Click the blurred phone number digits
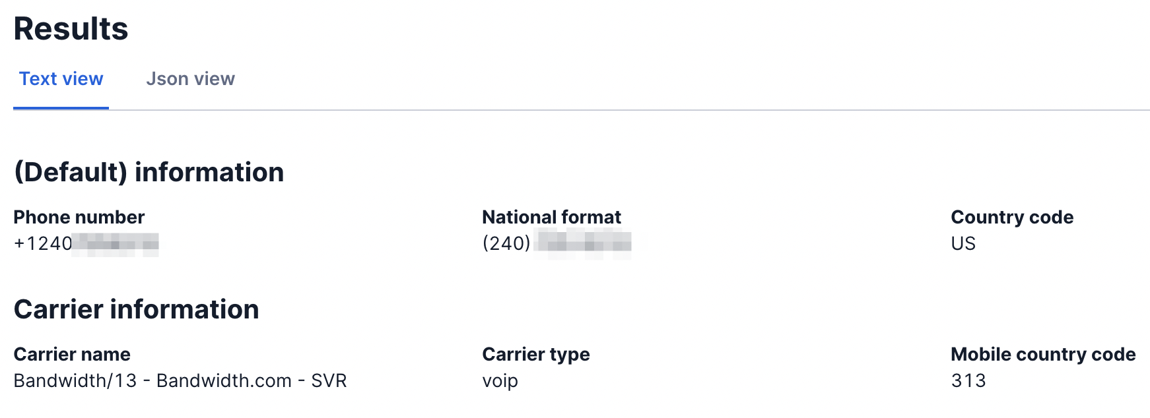1150x418 pixels. tap(115, 245)
